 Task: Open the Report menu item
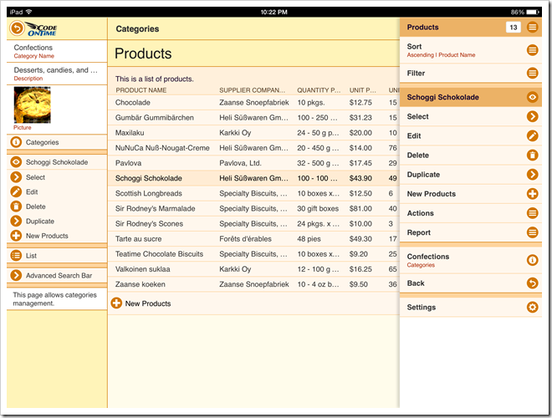[x=532, y=232]
